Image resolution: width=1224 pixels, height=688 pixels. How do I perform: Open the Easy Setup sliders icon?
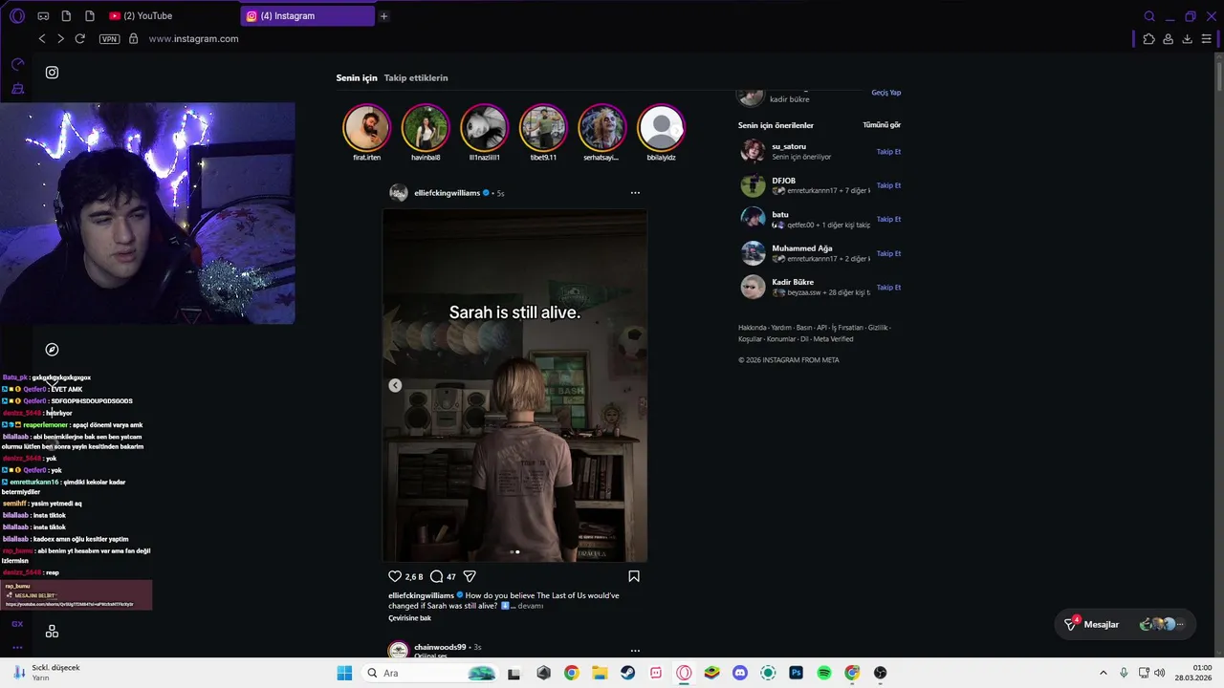(1207, 39)
